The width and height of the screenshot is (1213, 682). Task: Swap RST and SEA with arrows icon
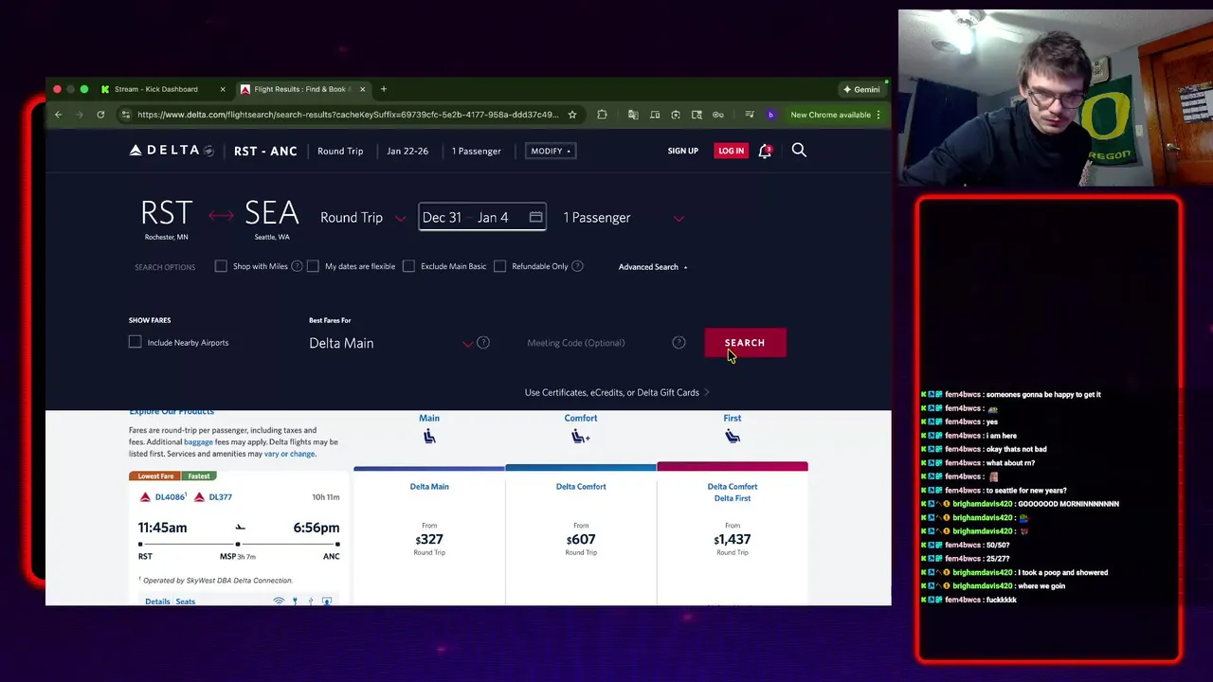pyautogui.click(x=221, y=216)
